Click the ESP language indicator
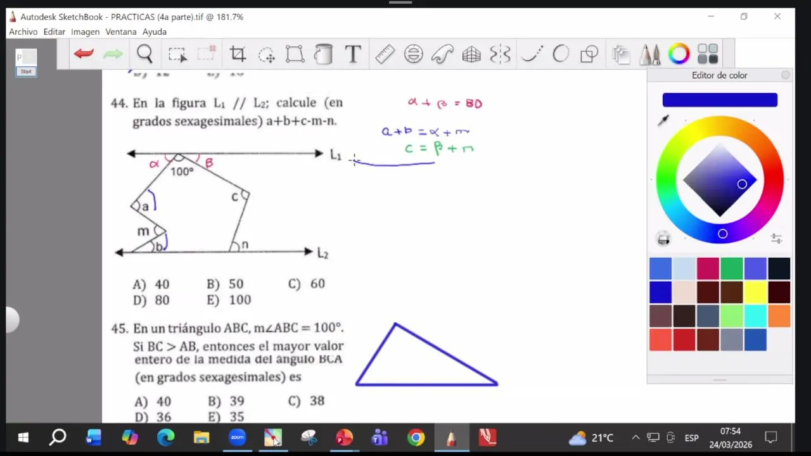Viewport: 811px width, 456px height. tap(691, 438)
